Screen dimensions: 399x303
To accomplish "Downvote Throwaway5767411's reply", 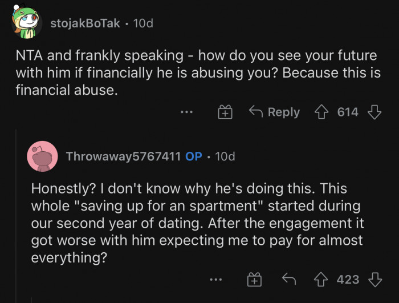I will click(x=374, y=279).
